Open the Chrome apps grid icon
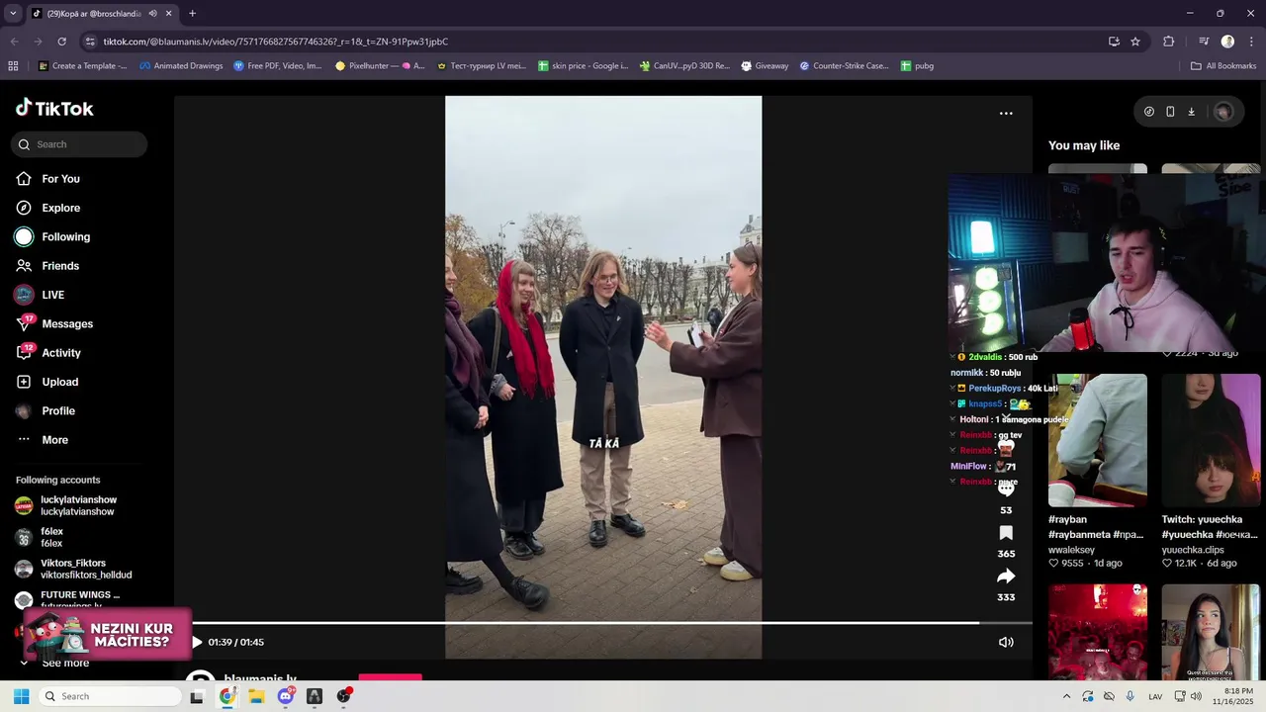The height and width of the screenshot is (712, 1266). tap(13, 66)
